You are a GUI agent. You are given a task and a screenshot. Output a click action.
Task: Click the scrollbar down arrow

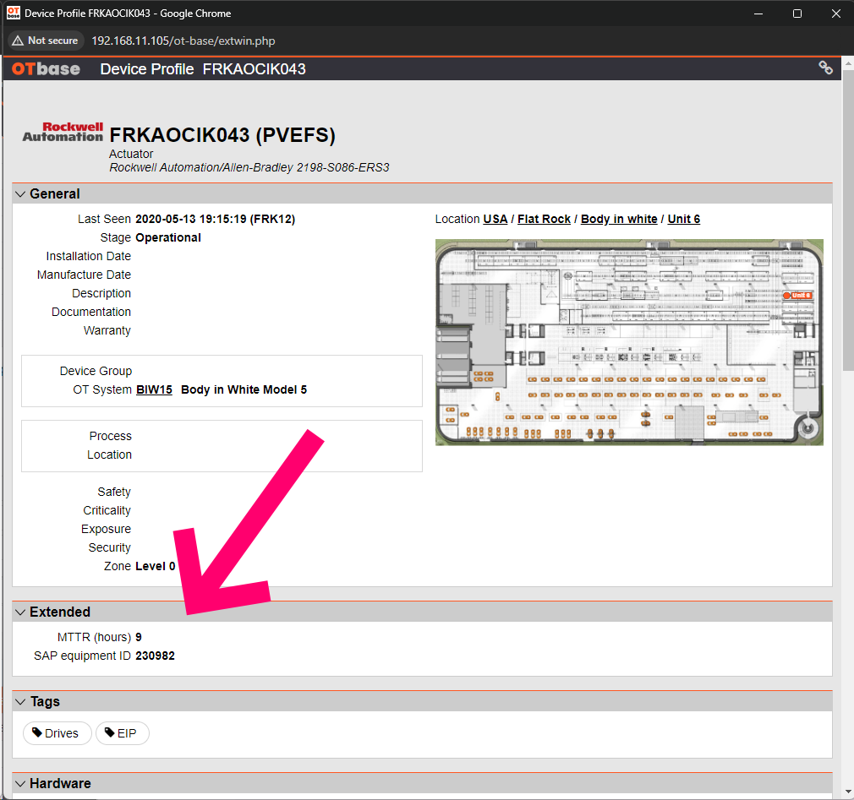click(848, 792)
